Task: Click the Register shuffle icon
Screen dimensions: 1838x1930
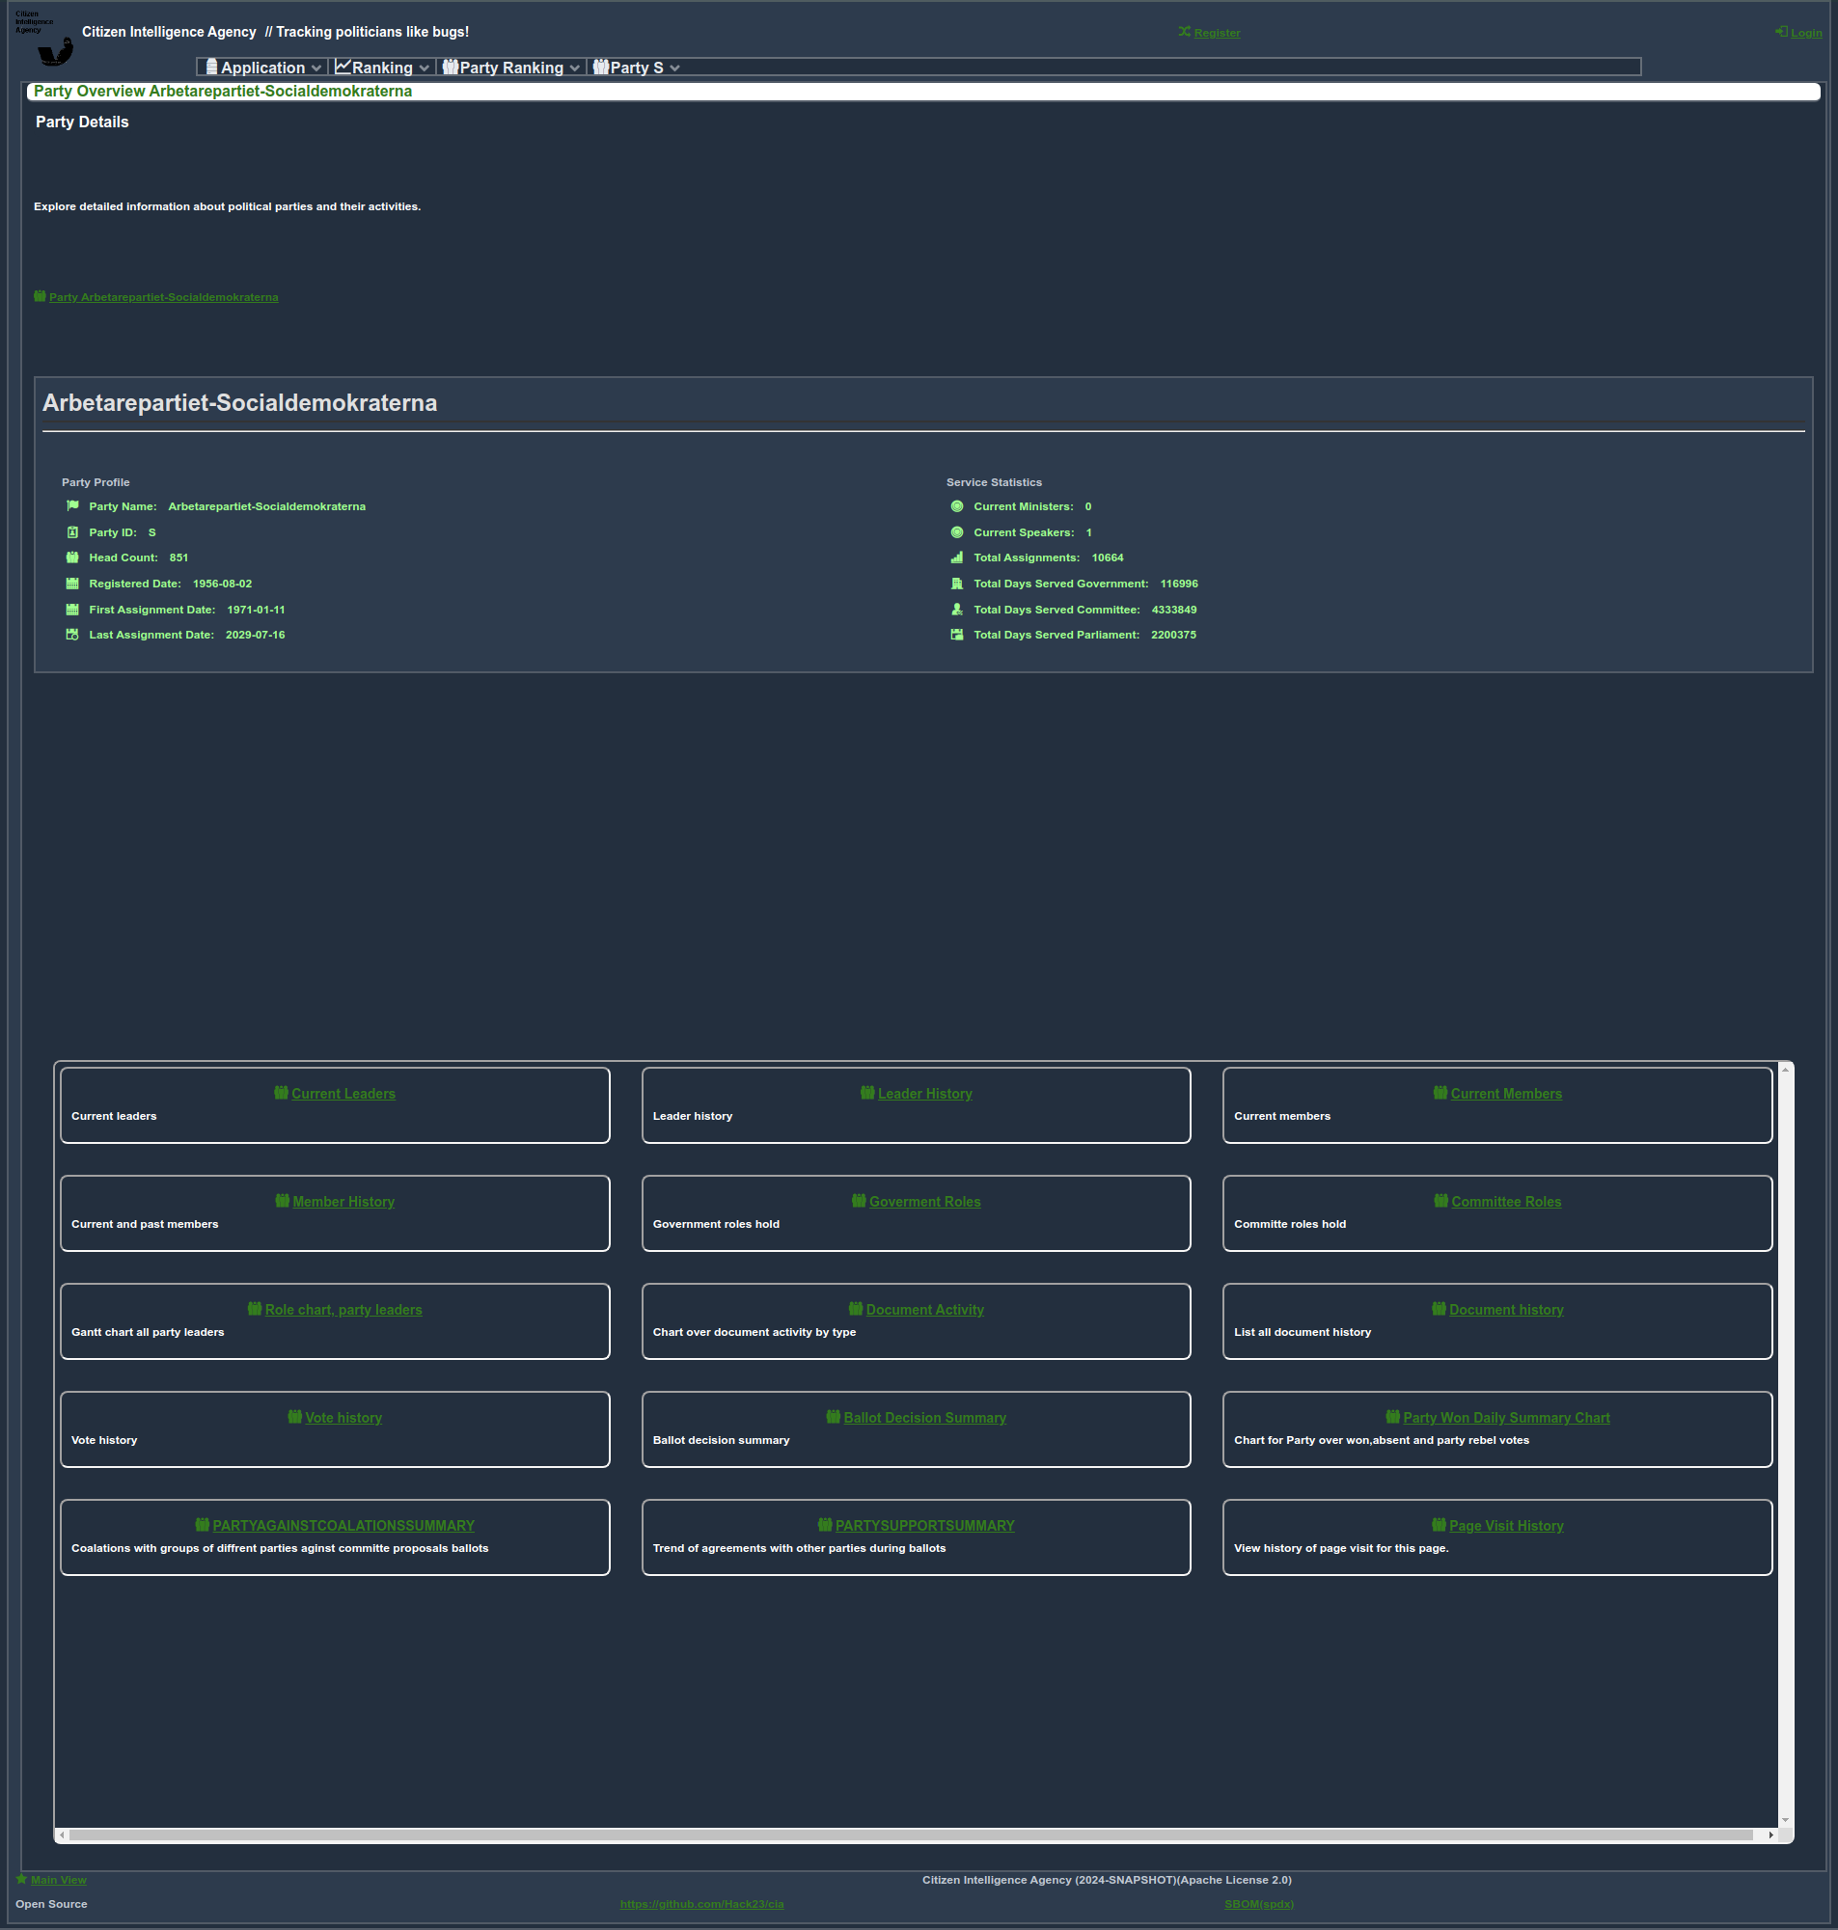Action: click(1184, 33)
